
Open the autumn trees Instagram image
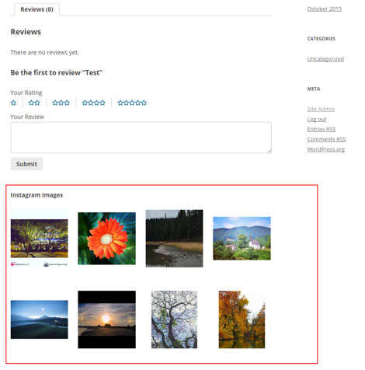pyautogui.click(x=242, y=319)
